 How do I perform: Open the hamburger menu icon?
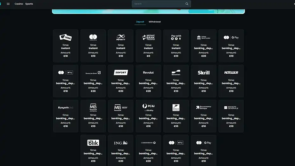point(8,4)
